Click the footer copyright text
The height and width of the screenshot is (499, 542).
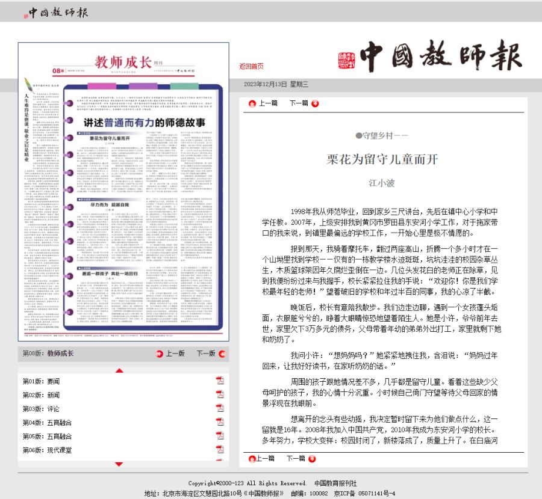click(247, 483)
